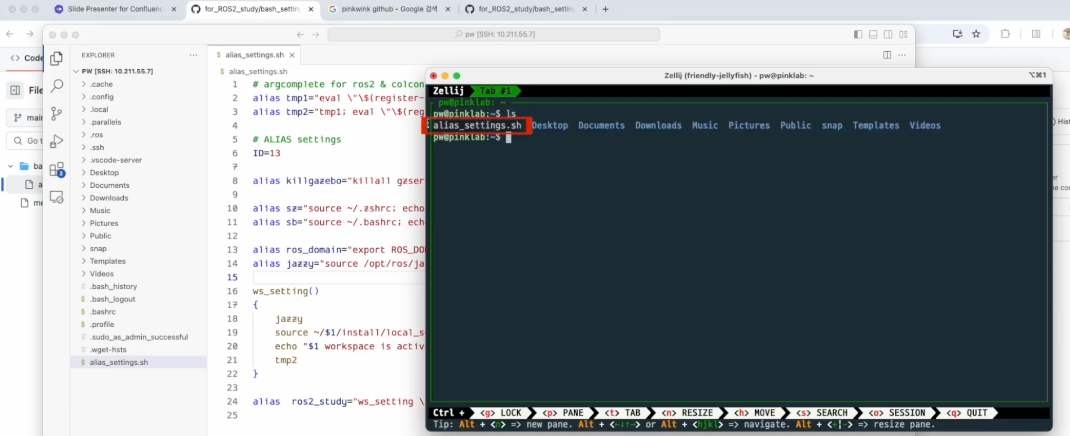Click the pw [SSH: 10.211.55.7] command search box
This screenshot has height=436, width=1070.
pyautogui.click(x=494, y=34)
